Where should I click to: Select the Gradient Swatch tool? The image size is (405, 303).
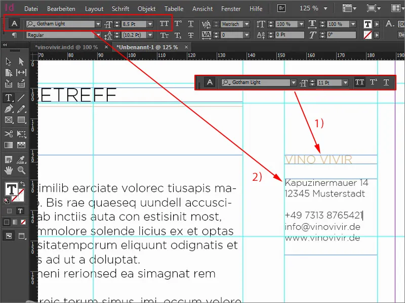coord(8,145)
